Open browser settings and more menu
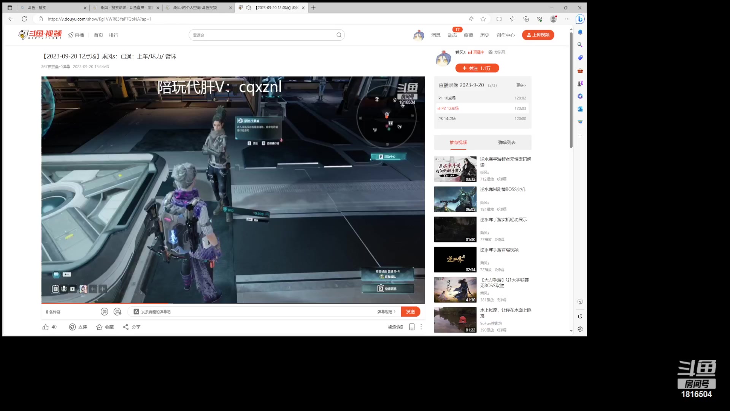730x411 pixels. (x=567, y=19)
